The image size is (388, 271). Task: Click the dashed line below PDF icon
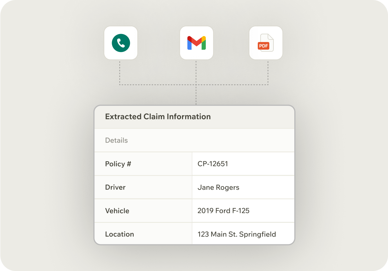pyautogui.click(x=268, y=72)
